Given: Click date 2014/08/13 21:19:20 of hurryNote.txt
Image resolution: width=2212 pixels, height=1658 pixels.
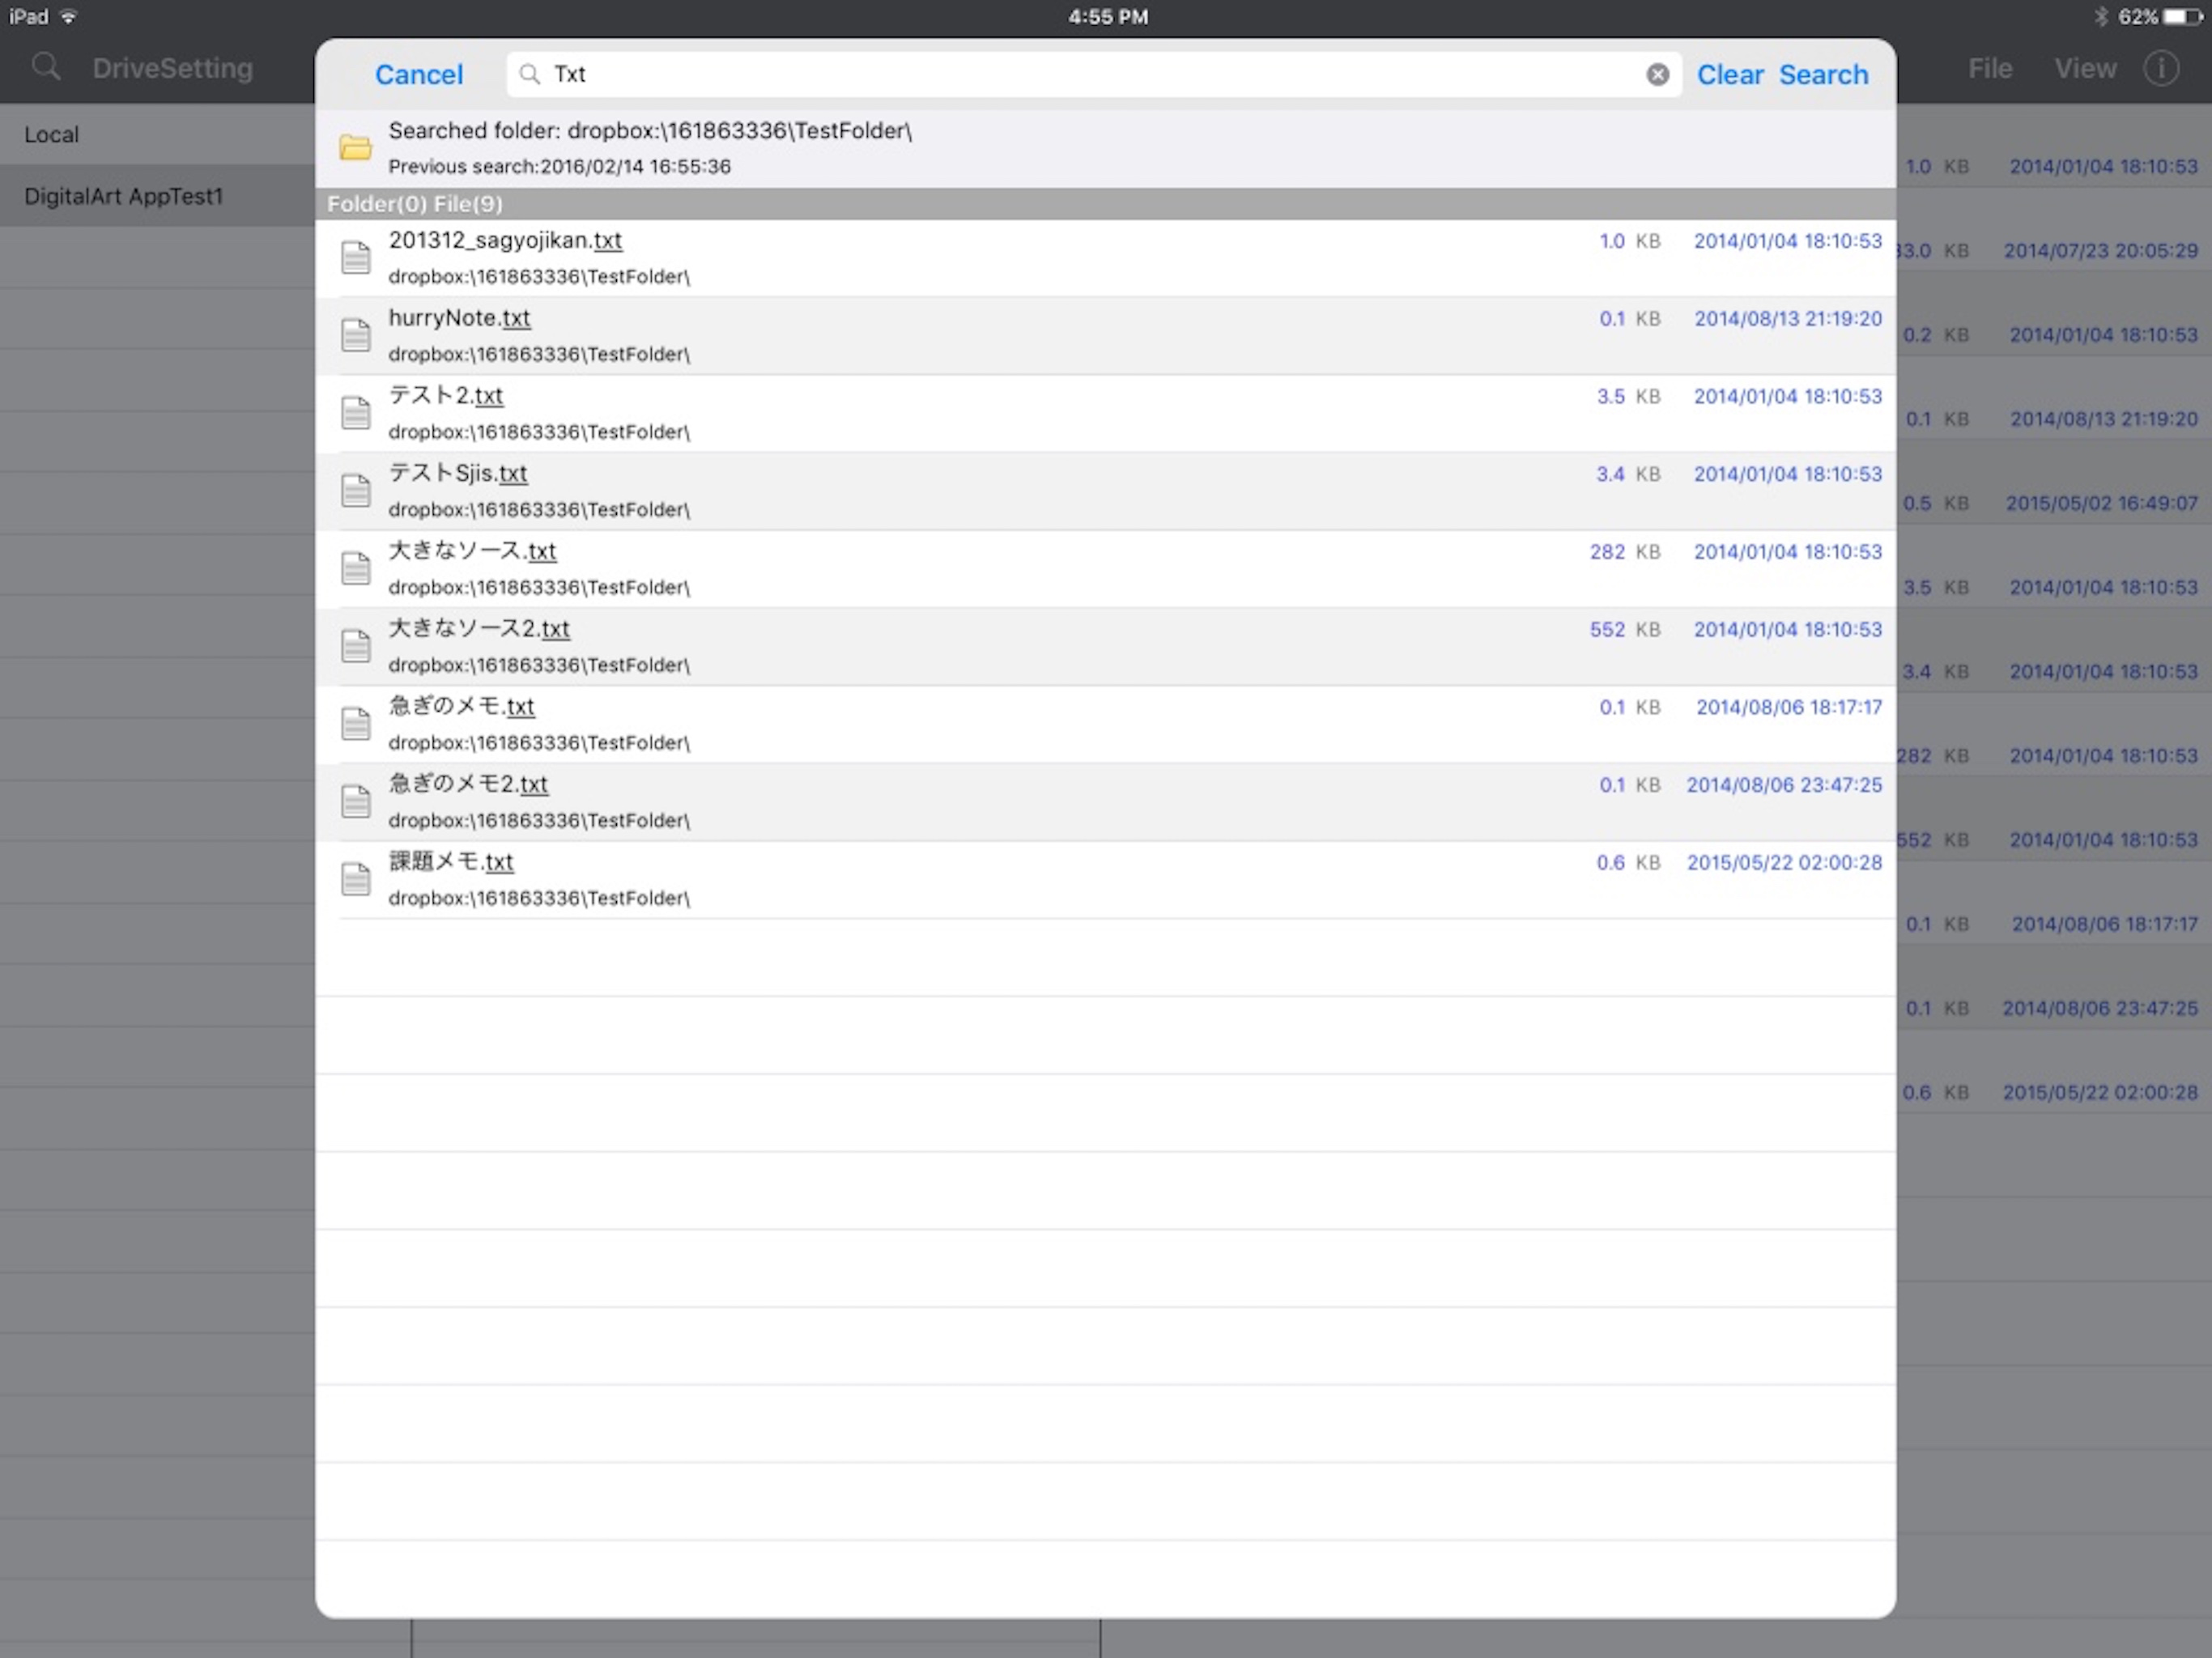Looking at the screenshot, I should coord(1787,319).
